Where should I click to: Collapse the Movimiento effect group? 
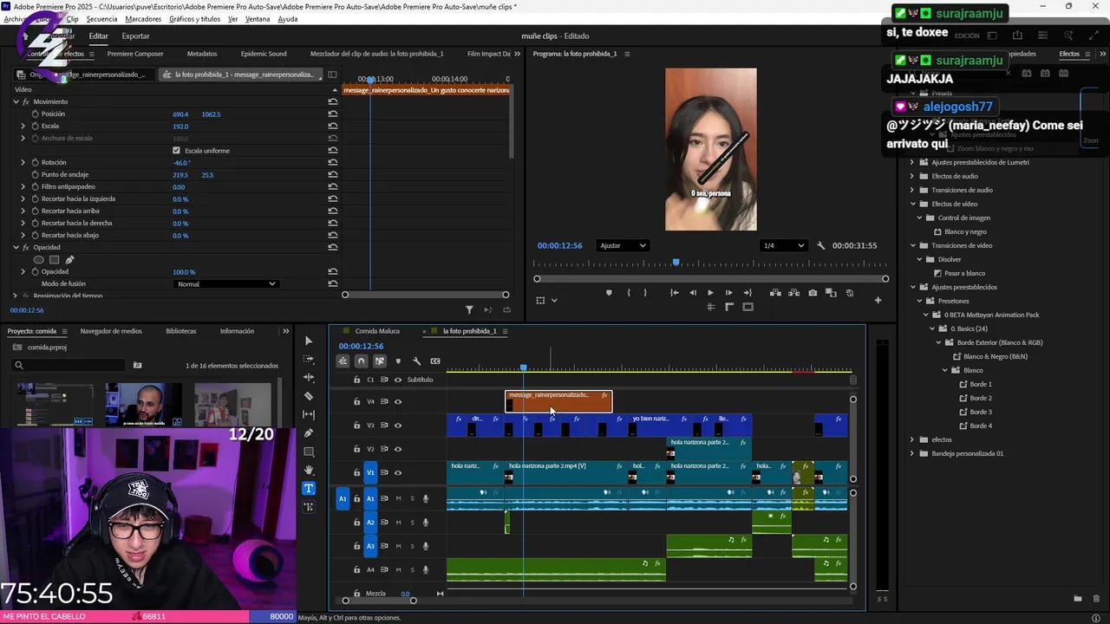16,101
